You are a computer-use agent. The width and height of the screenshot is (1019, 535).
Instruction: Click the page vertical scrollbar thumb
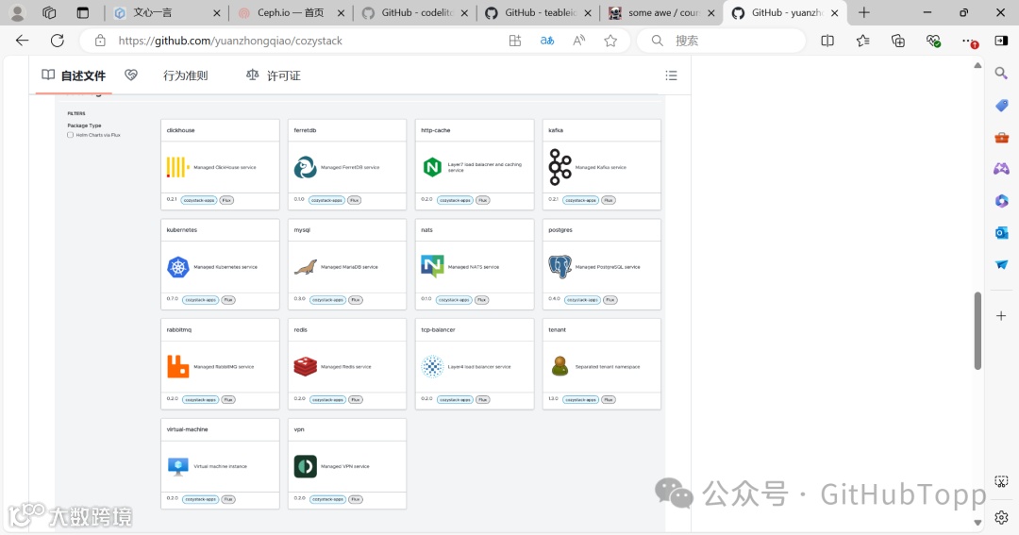coord(977,331)
